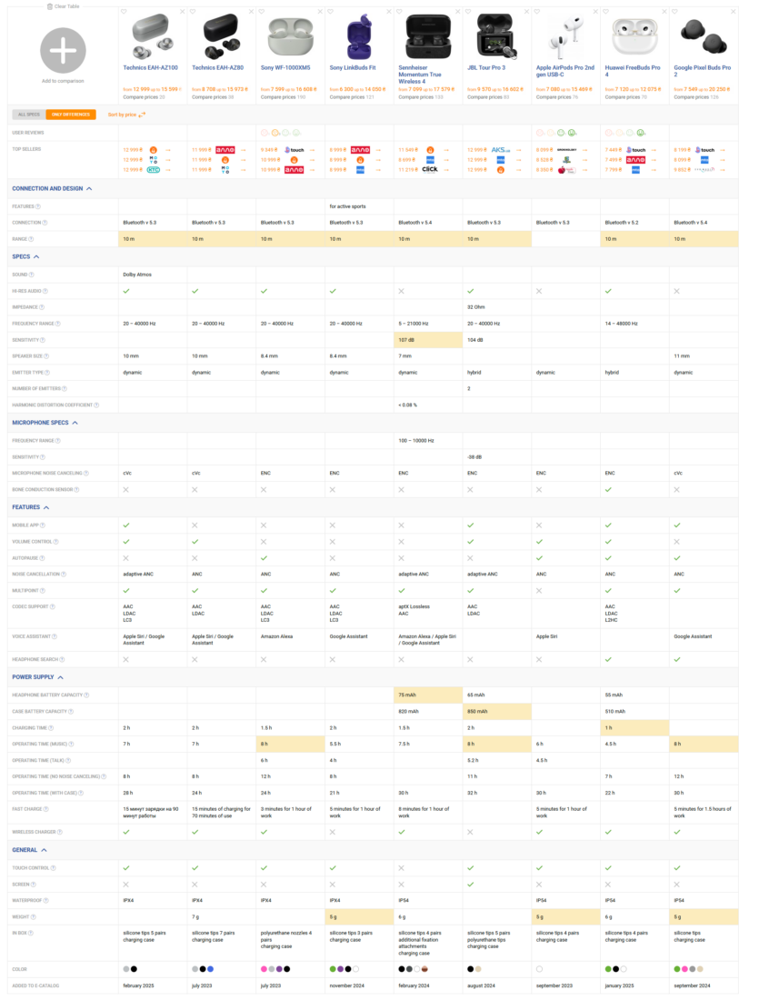Click 11 549 ₴ seller price under Sennheiser
The height and width of the screenshot is (1000, 759).
click(x=407, y=150)
